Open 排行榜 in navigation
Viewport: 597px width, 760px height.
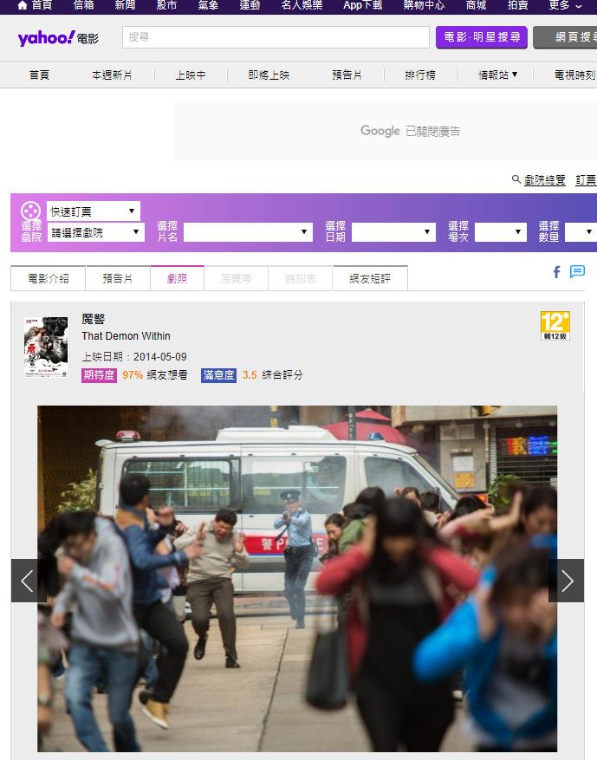tap(420, 75)
